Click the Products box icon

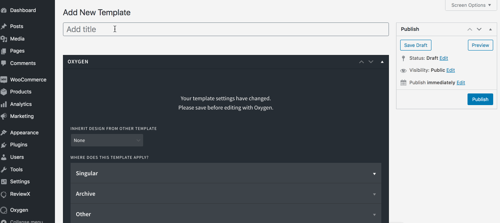coord(4,92)
